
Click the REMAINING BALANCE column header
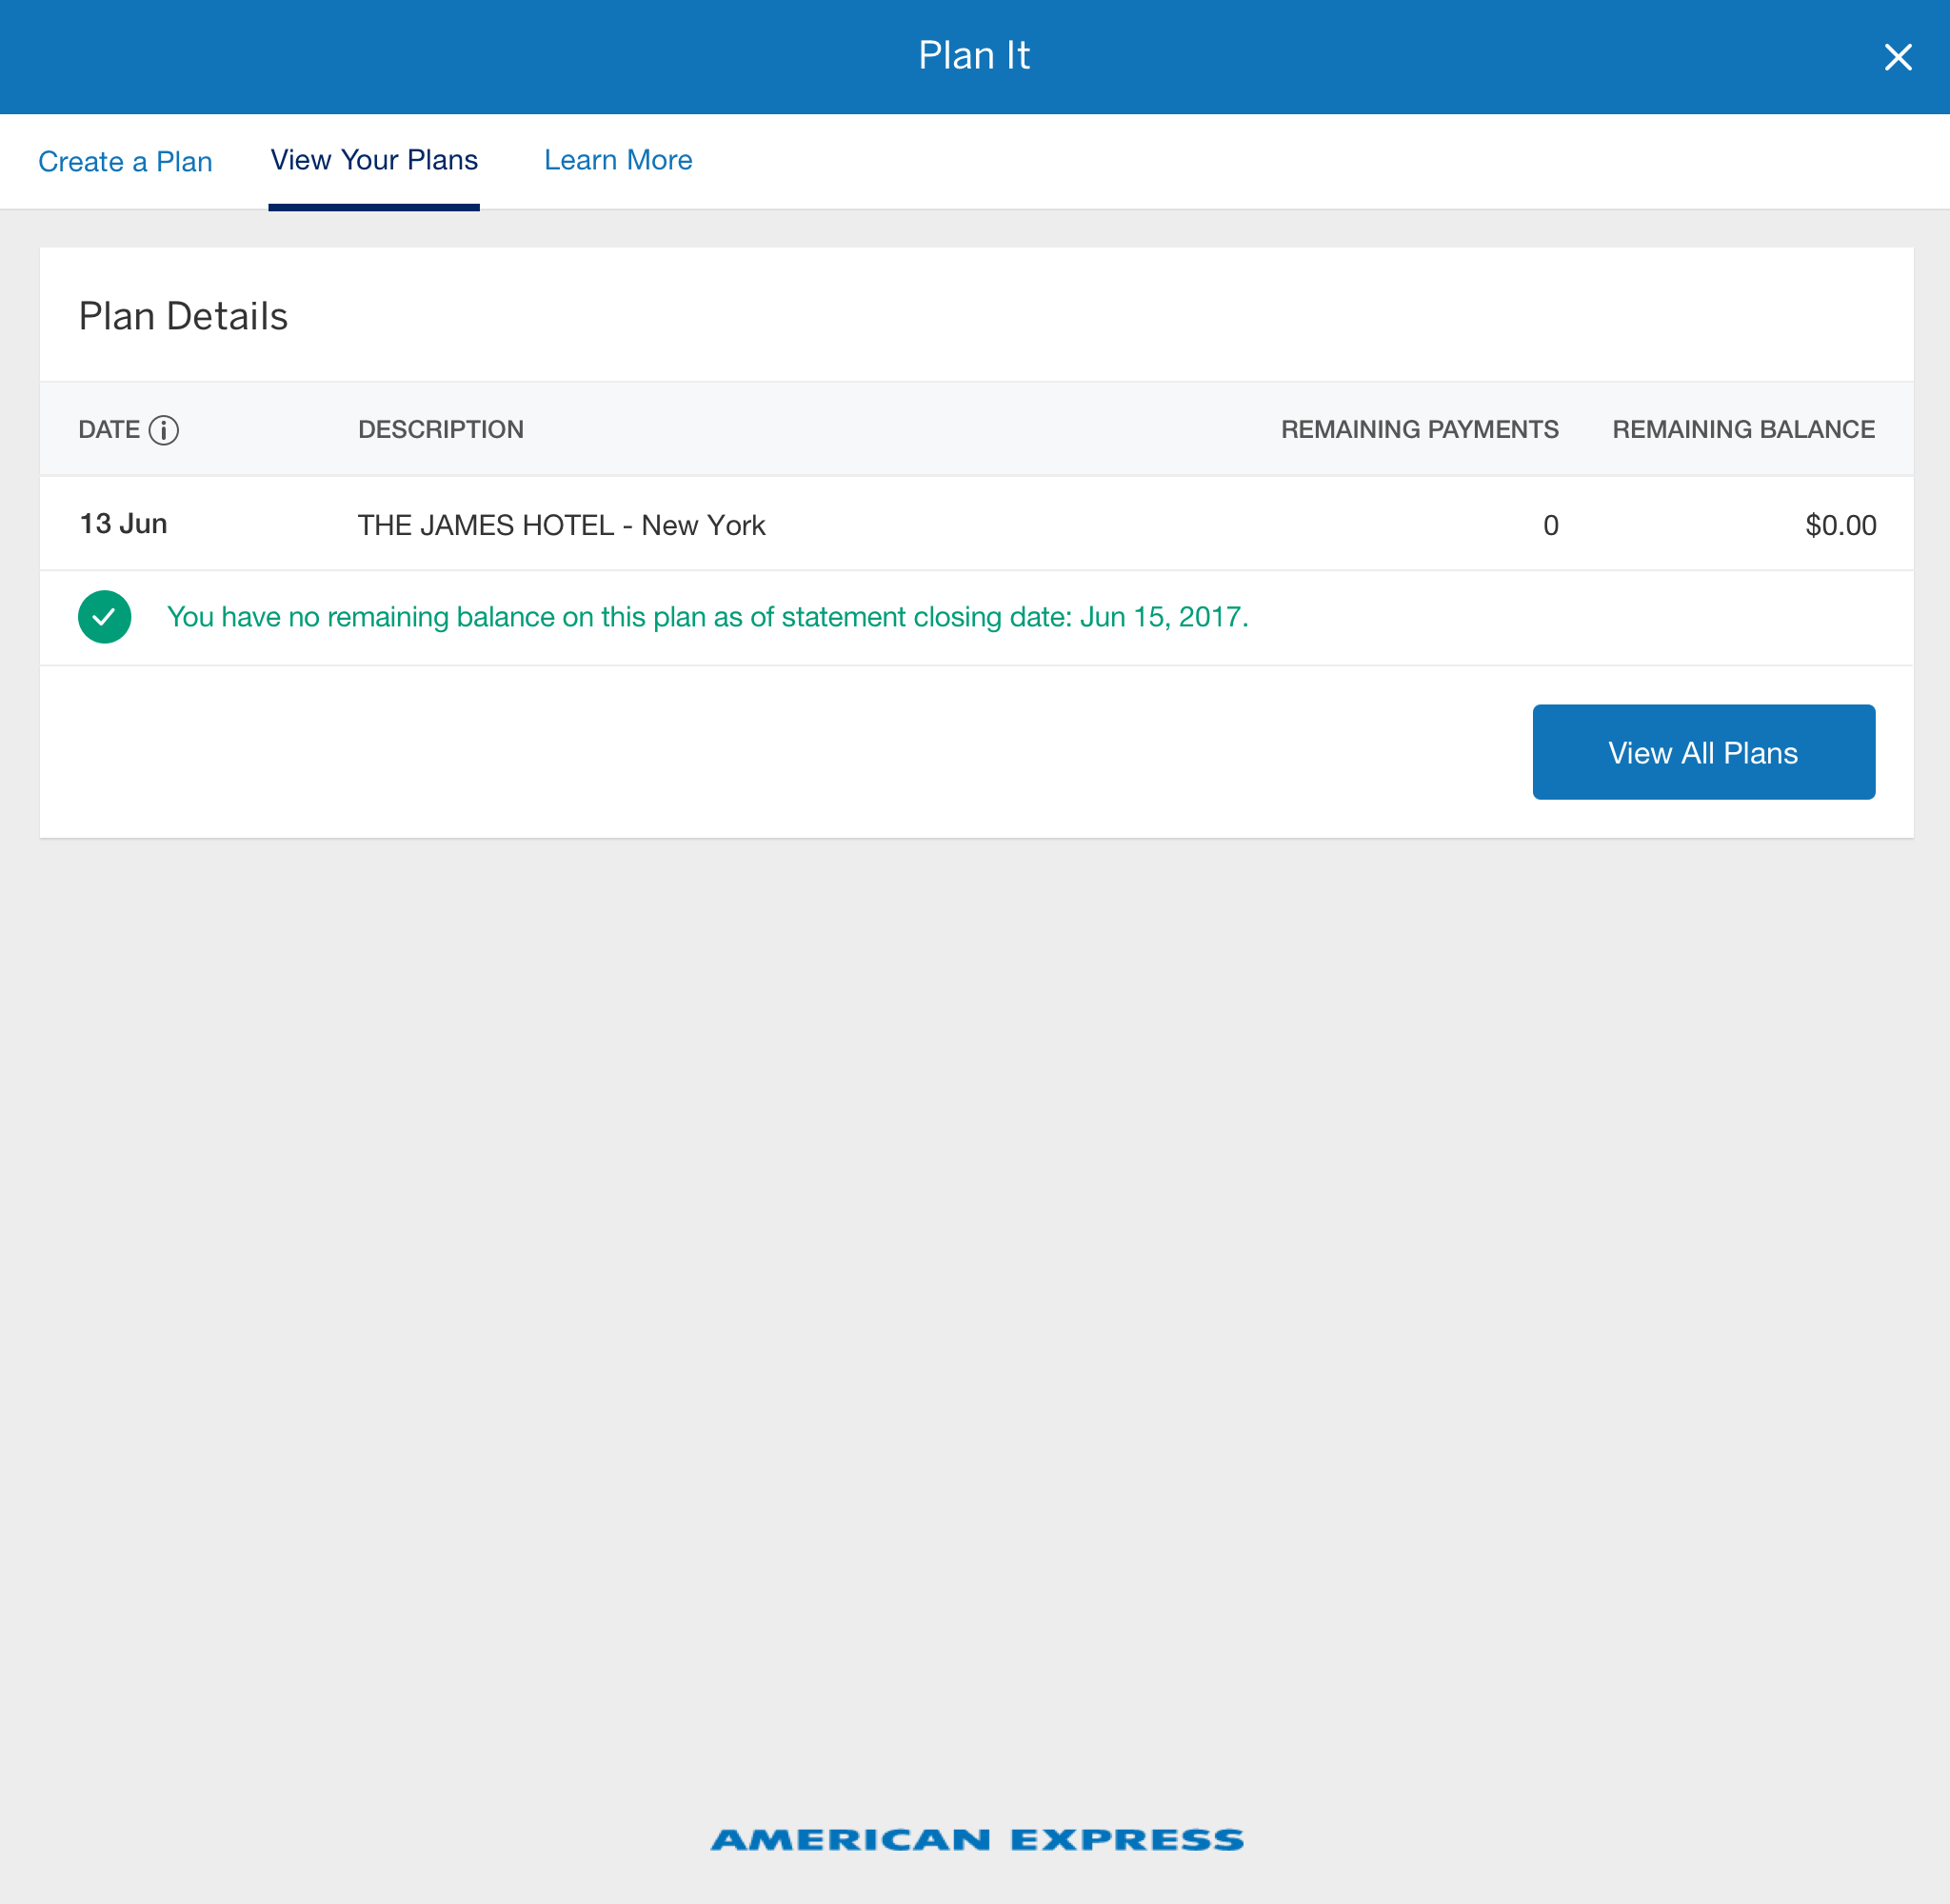(x=1743, y=429)
